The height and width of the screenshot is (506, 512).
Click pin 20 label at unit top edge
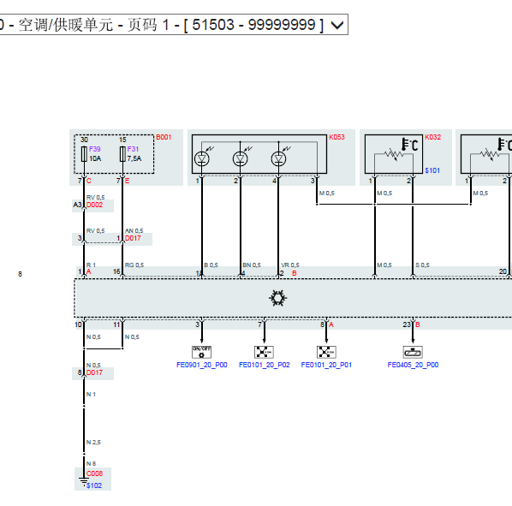pyautogui.click(x=503, y=271)
